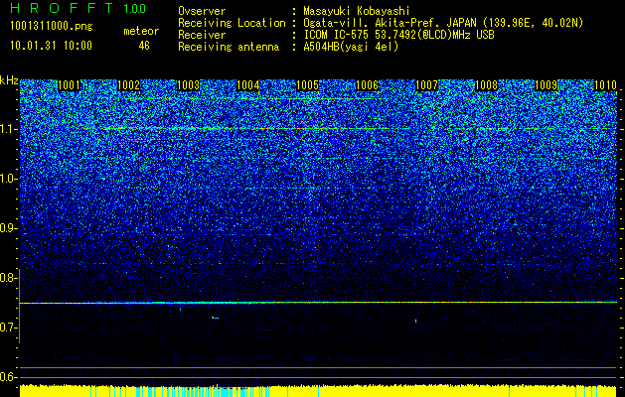Click the 0.8 frequency axis label
This screenshot has width=625, height=397.
pos(8,278)
